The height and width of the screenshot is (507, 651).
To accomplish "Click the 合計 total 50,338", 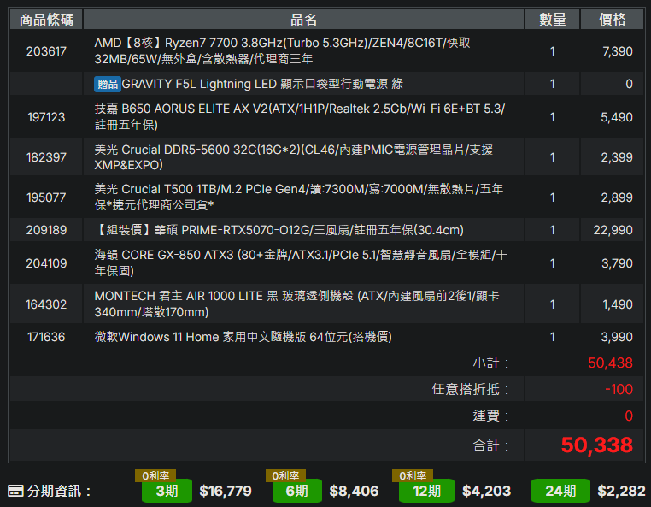I will tap(596, 445).
